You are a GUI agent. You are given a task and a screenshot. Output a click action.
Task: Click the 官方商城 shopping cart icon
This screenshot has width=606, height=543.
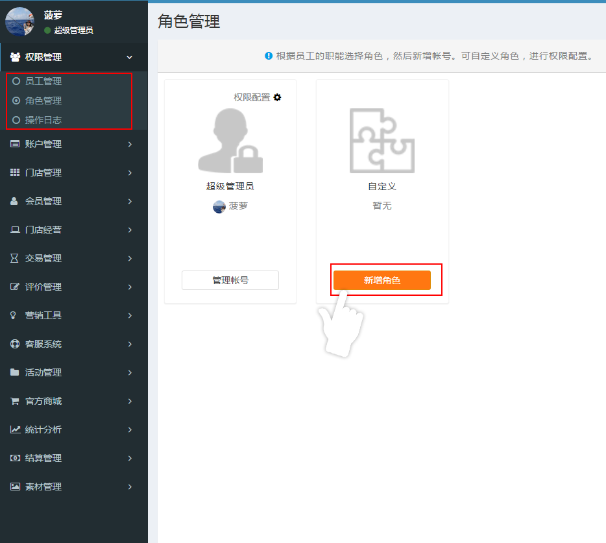pos(15,401)
